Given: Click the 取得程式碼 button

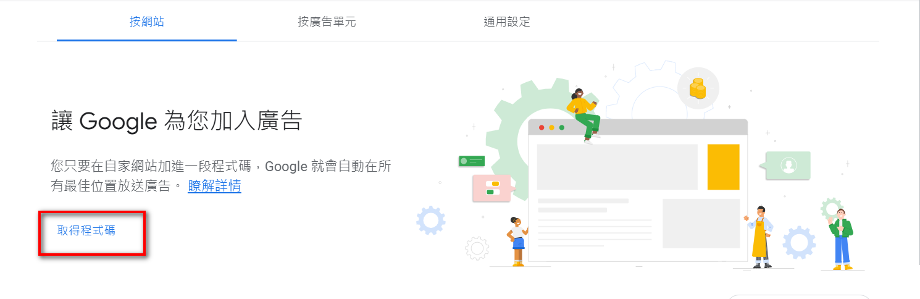Looking at the screenshot, I should (86, 231).
